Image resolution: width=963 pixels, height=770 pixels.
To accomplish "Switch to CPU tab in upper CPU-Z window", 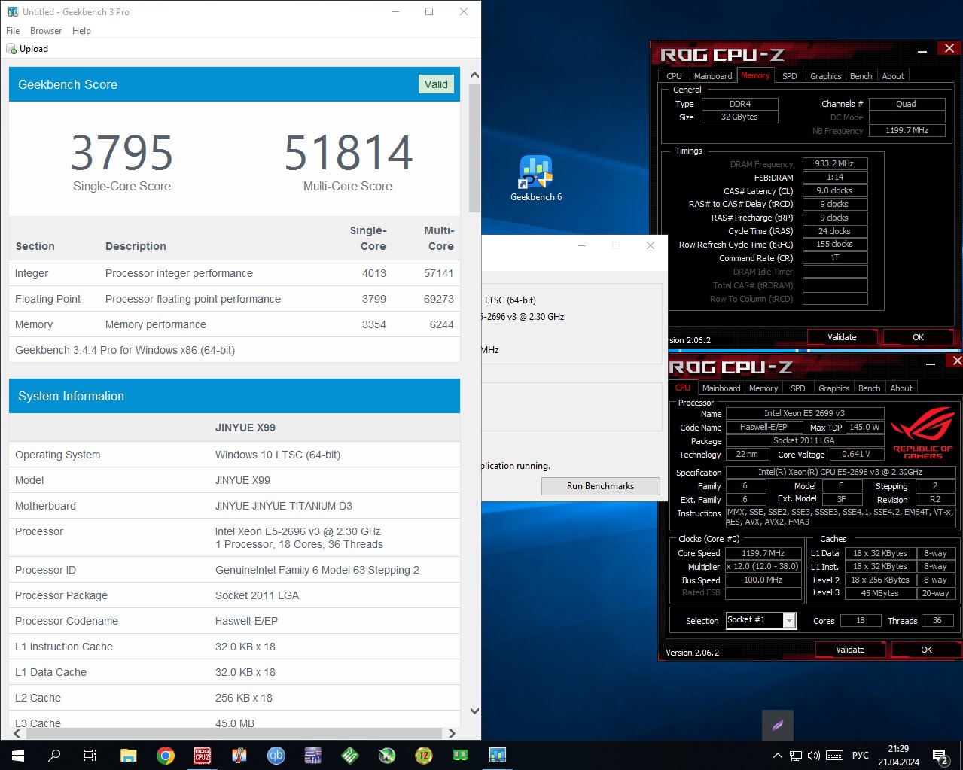I will pyautogui.click(x=675, y=76).
